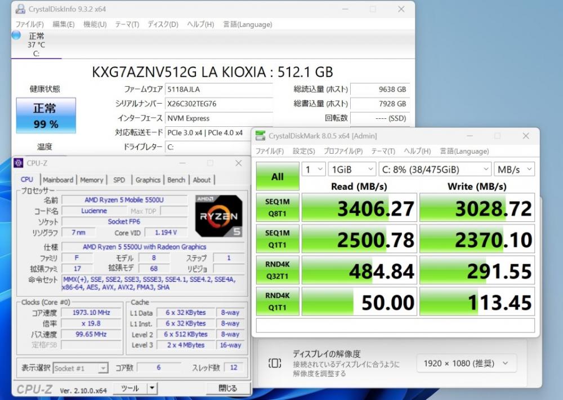Open the プロファイル(P) menu in CrystalDiskMark
Image resolution: width=563 pixels, height=400 pixels.
tap(343, 152)
